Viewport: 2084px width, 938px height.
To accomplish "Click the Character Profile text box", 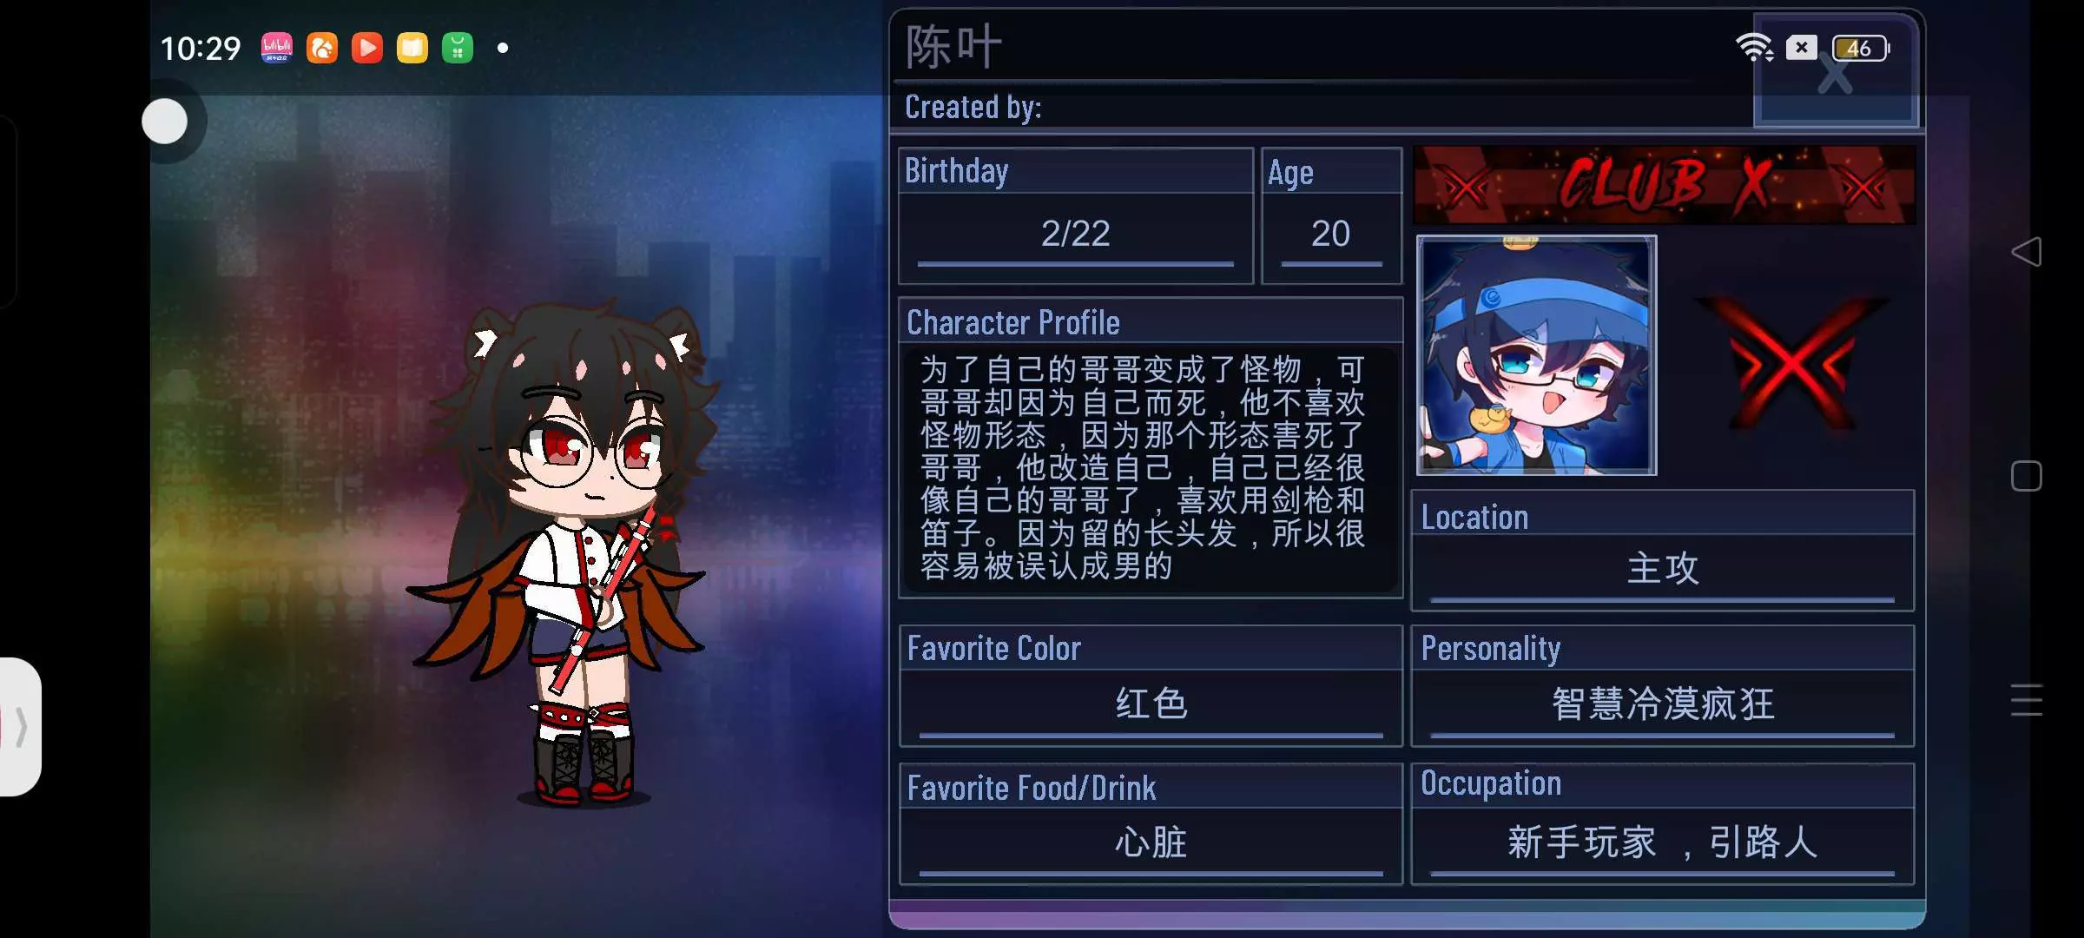I will click(x=1151, y=469).
